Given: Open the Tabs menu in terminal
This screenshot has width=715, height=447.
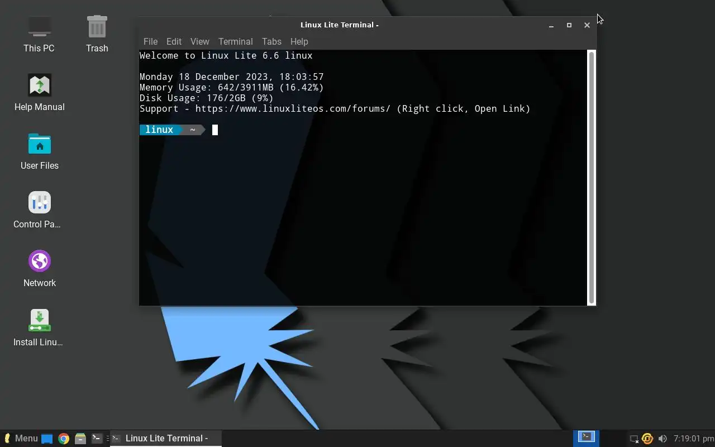Looking at the screenshot, I should coord(271,41).
